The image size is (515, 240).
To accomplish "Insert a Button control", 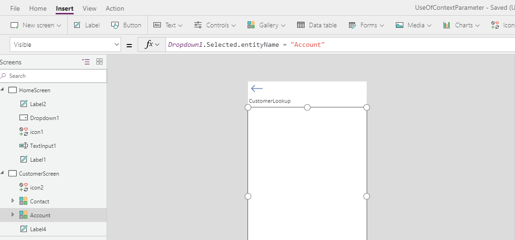I will point(126,25).
